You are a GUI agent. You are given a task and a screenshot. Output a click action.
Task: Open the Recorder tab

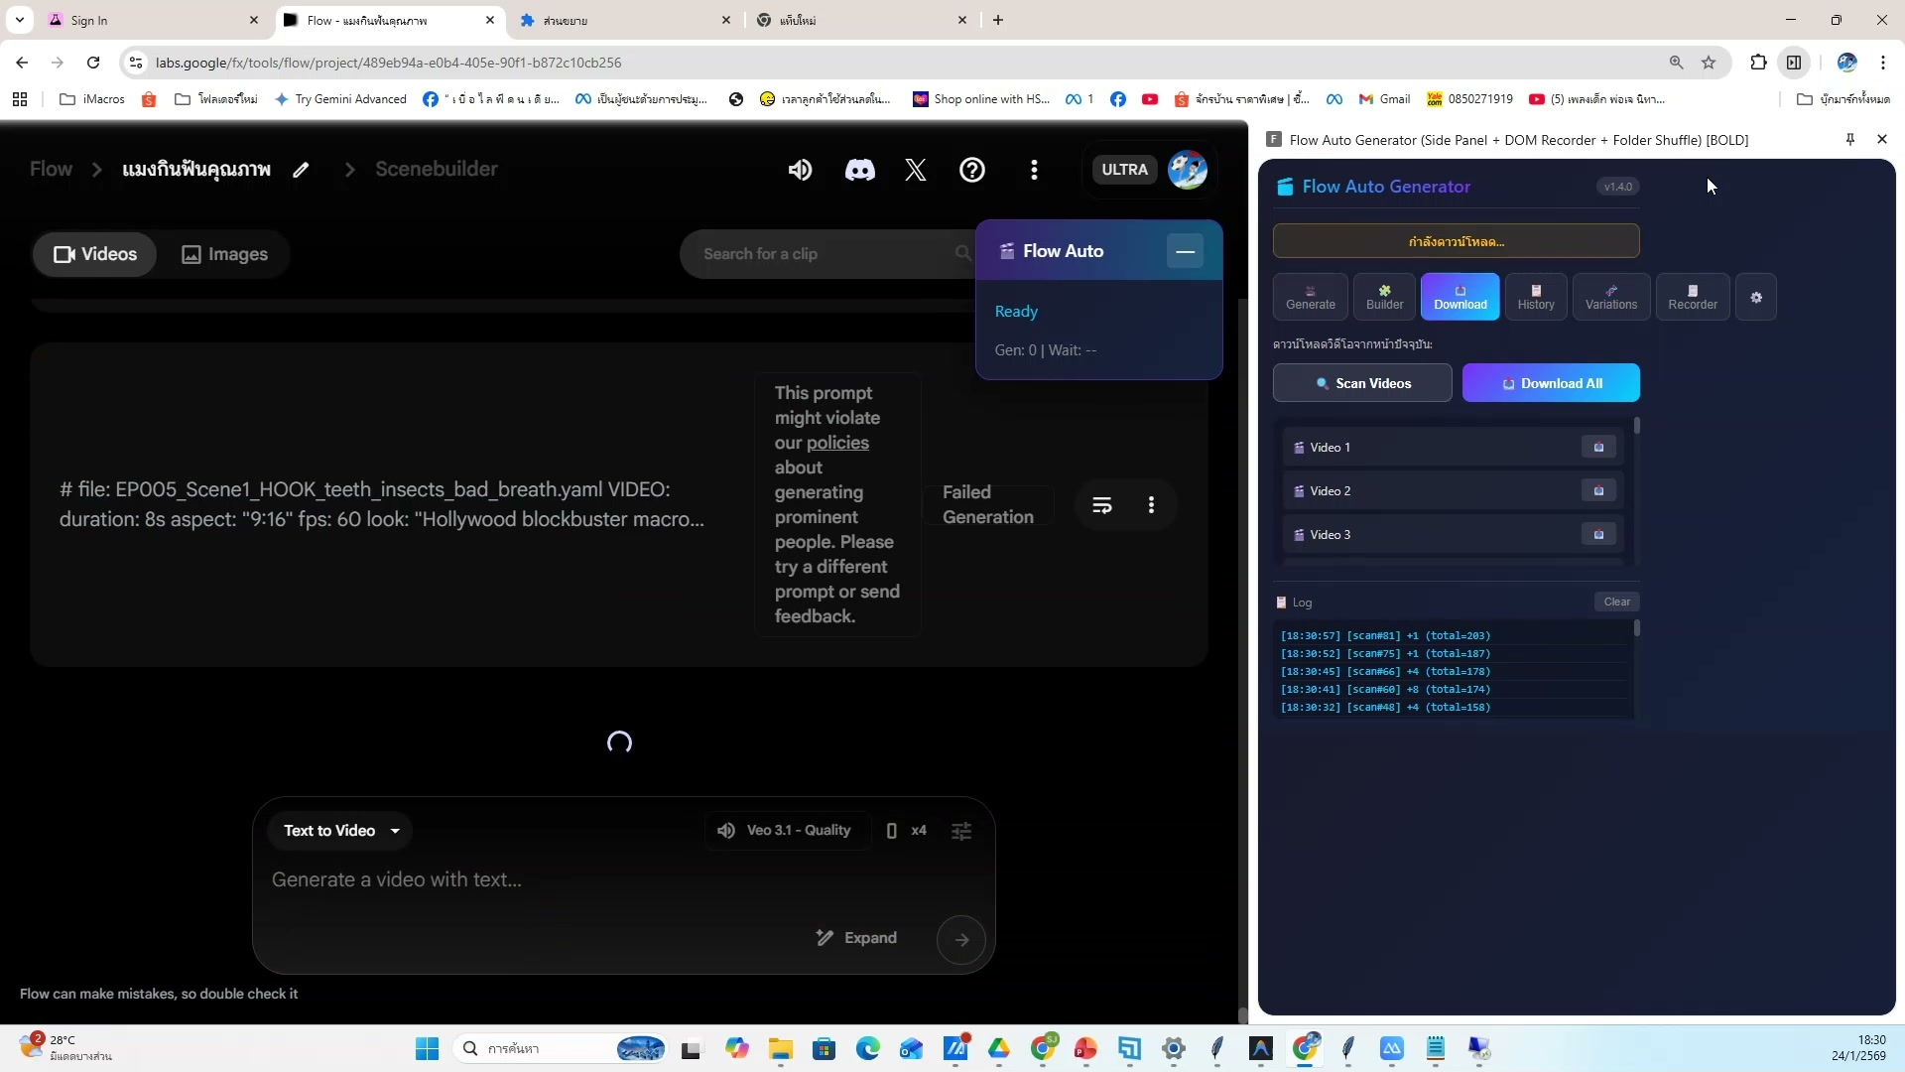click(1692, 298)
